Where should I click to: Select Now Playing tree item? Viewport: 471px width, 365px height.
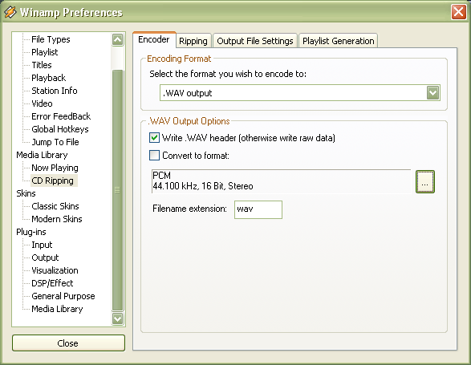coord(55,168)
